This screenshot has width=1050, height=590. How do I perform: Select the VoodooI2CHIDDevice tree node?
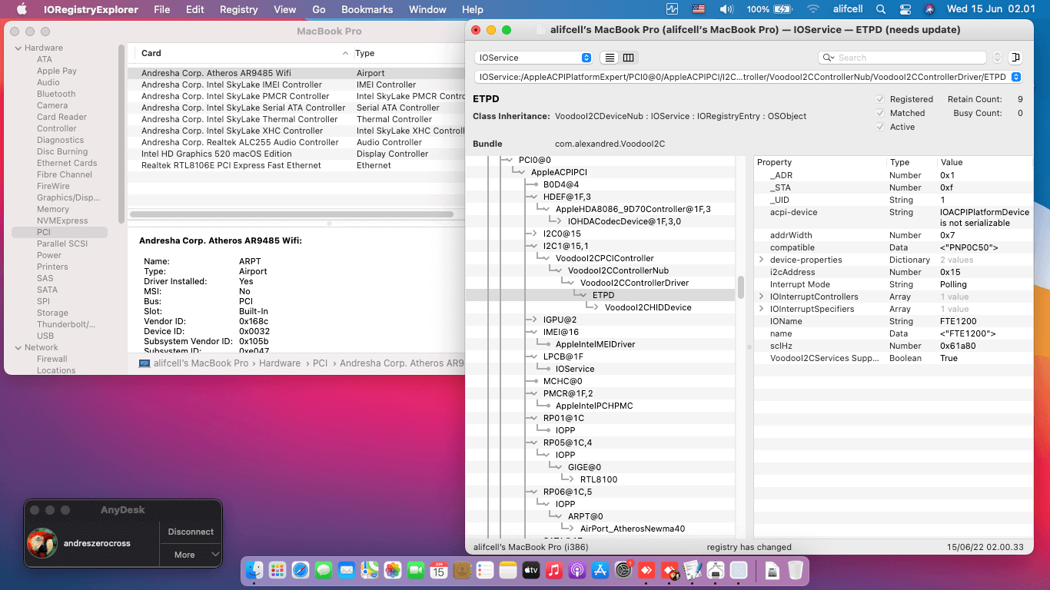[647, 307]
